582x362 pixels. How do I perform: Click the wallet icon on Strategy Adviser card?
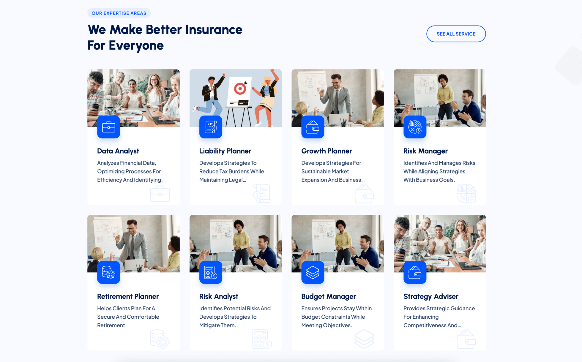coord(415,273)
